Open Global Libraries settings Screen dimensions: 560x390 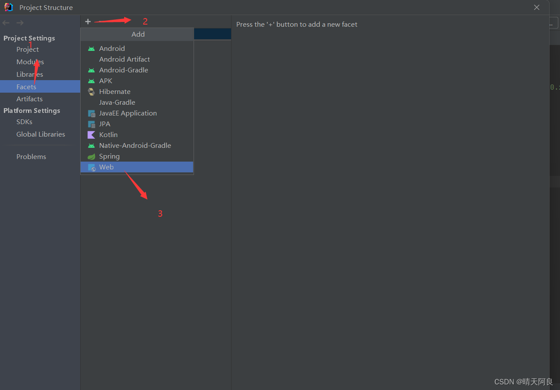tap(41, 134)
